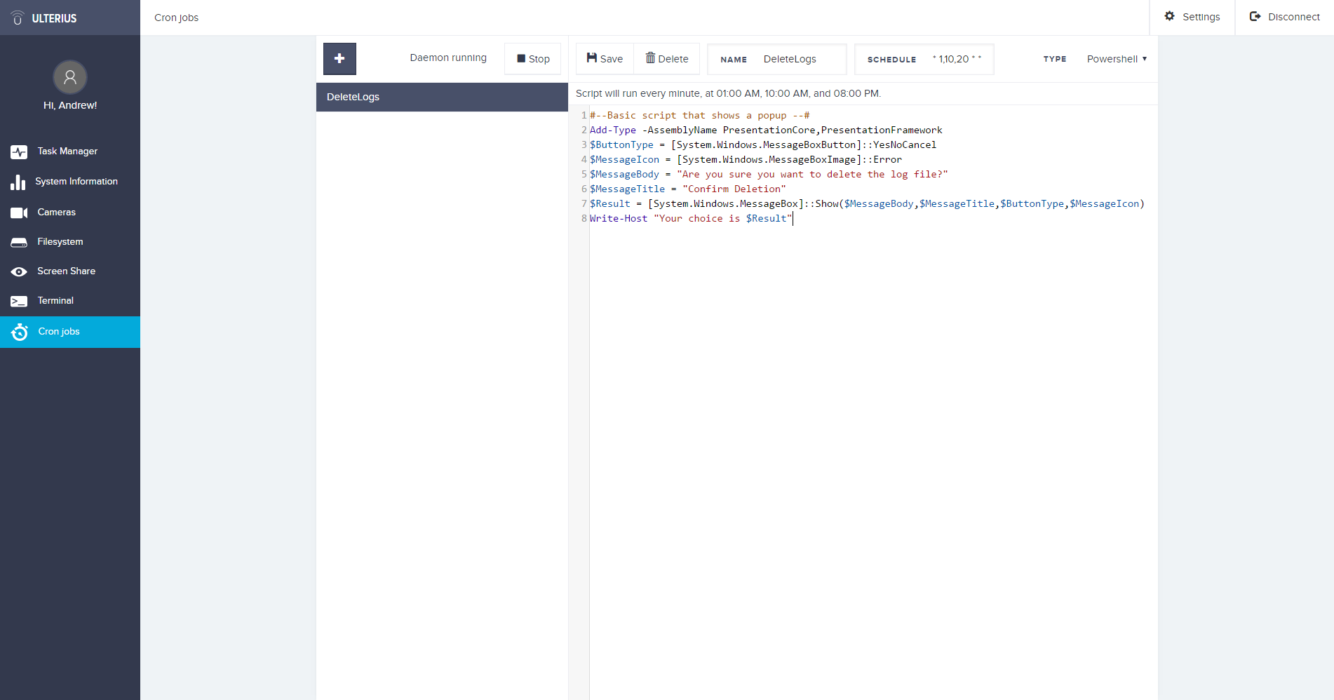
Task: Click the Stop square icon
Action: pyautogui.click(x=521, y=58)
